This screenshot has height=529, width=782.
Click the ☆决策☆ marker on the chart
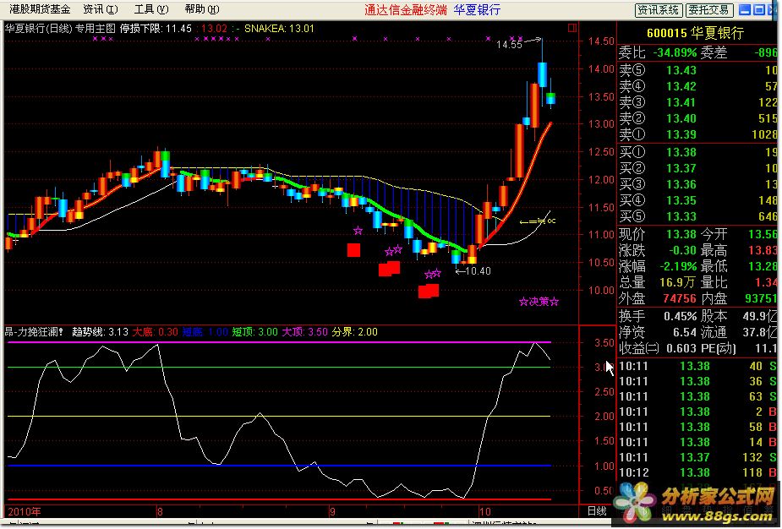click(539, 302)
